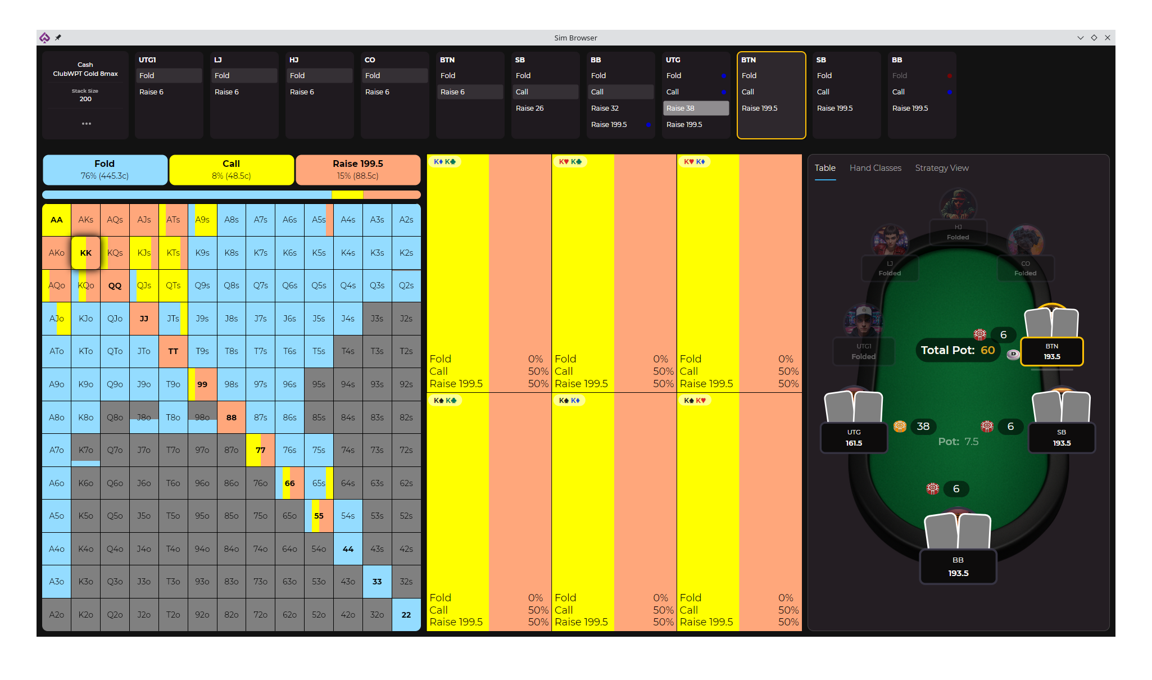Click the CO folded player avatar

(1026, 241)
